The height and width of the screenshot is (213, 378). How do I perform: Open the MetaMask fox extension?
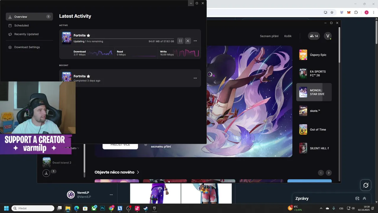point(349,12)
